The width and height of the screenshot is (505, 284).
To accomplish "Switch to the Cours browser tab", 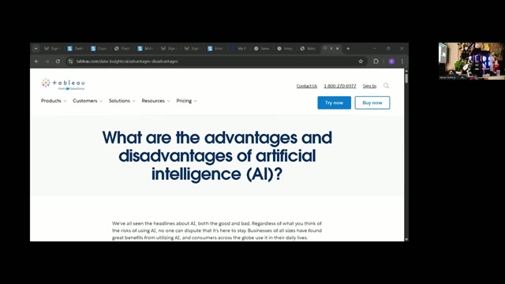I will pyautogui.click(x=99, y=49).
